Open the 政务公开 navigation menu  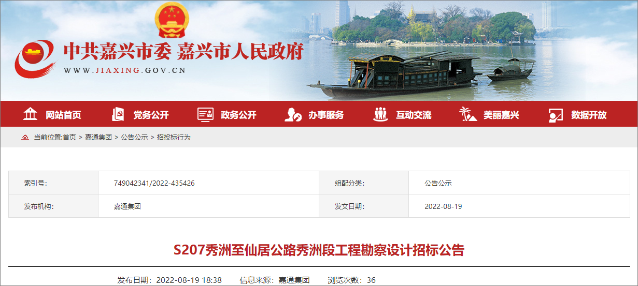click(238, 115)
